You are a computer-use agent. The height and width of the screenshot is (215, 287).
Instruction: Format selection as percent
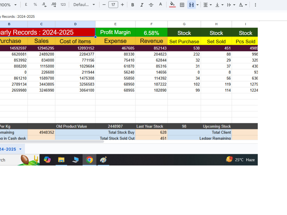coord(35,5)
